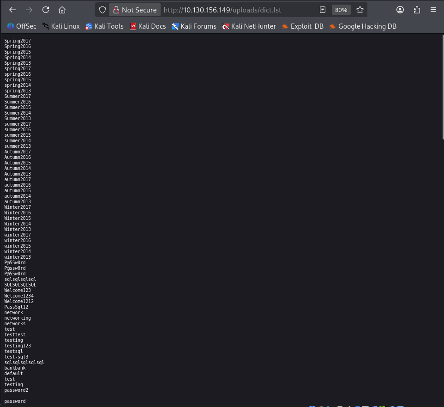Viewport: 444px width, 407px height.
Task: Toggle reader view icon
Action: click(x=323, y=10)
